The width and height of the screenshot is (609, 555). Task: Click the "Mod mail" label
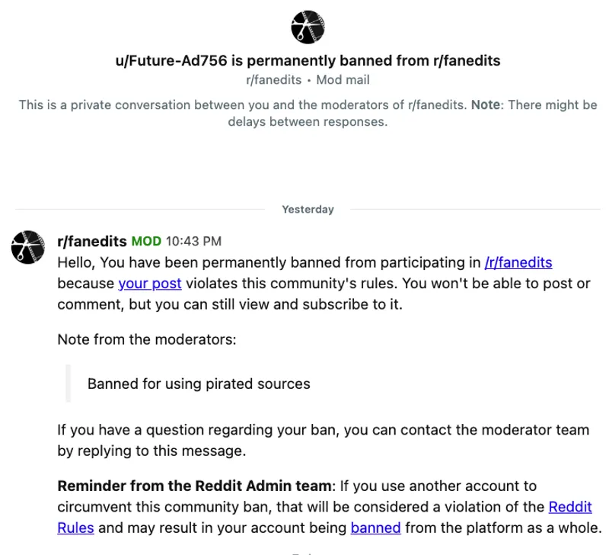pyautogui.click(x=341, y=79)
